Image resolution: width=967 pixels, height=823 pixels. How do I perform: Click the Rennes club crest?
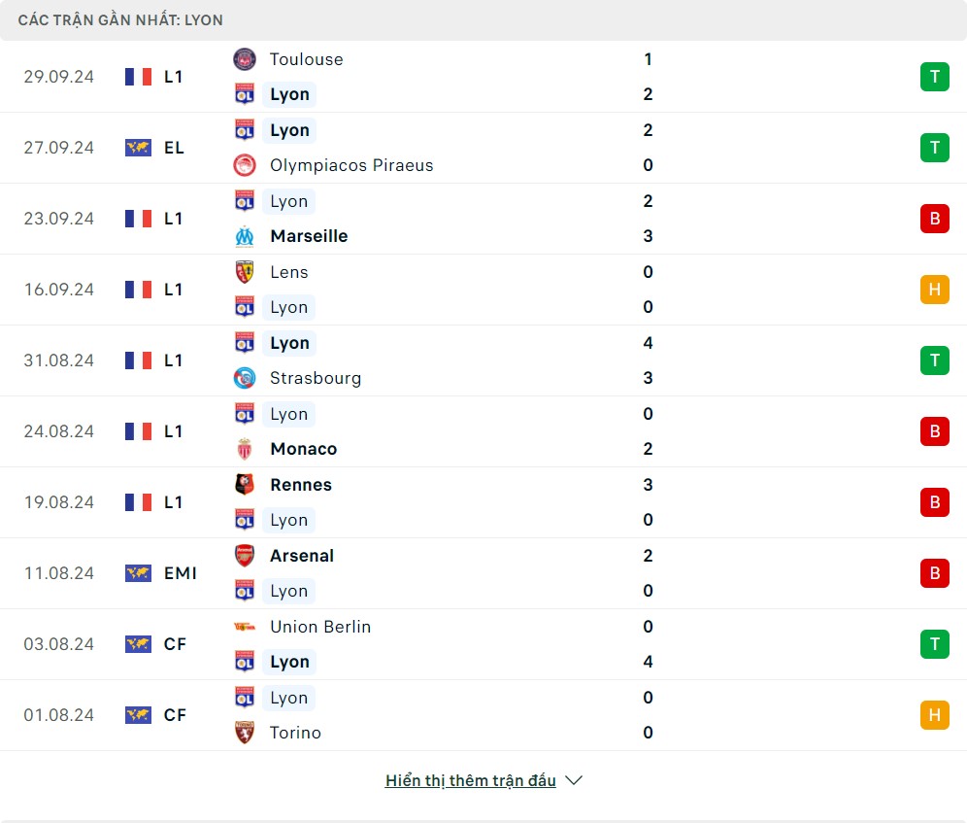(245, 485)
